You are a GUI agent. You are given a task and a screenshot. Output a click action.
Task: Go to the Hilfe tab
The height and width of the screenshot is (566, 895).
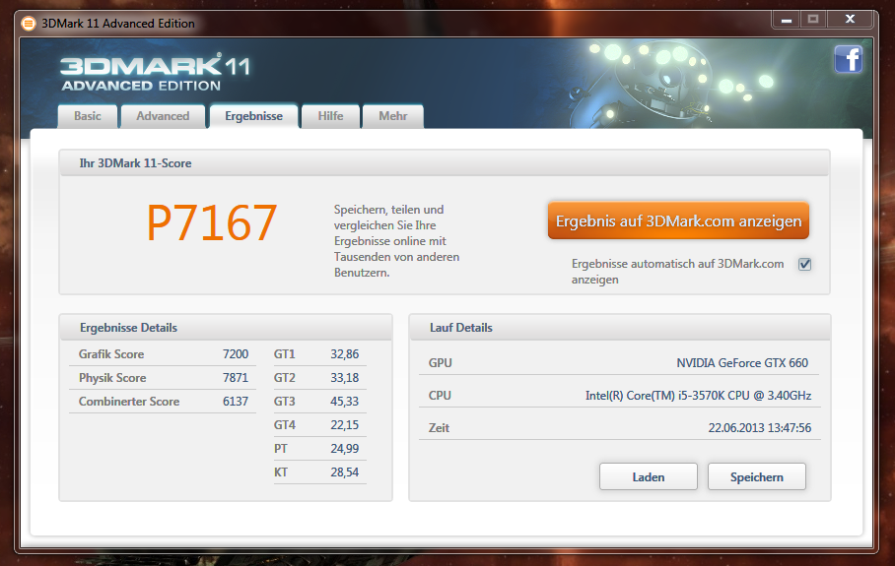[x=330, y=116]
